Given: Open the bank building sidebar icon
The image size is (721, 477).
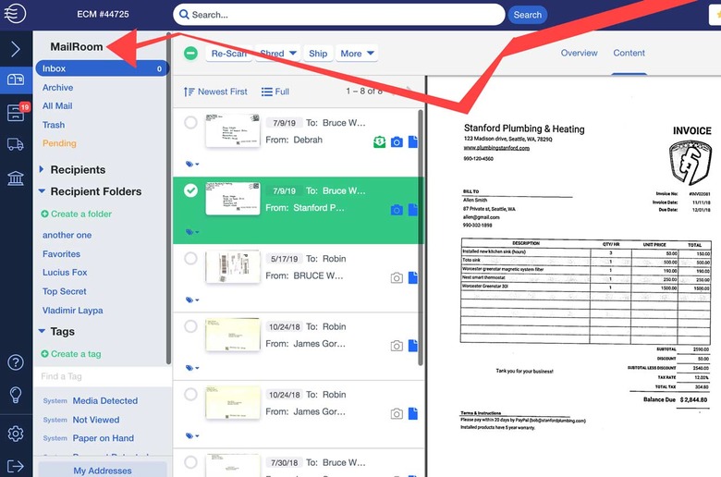Looking at the screenshot, I should point(16,177).
